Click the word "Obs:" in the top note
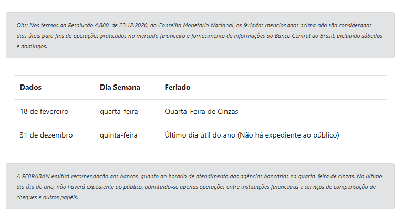Image resolution: width=403 pixels, height=222 pixels. pyautogui.click(x=22, y=25)
